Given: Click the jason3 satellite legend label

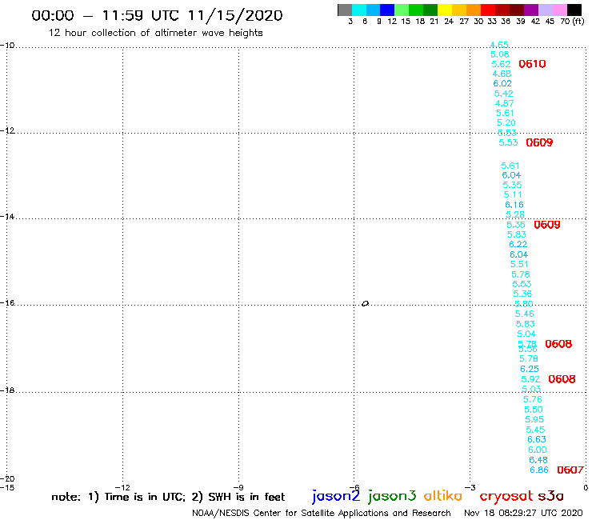Looking at the screenshot, I should pyautogui.click(x=392, y=496).
